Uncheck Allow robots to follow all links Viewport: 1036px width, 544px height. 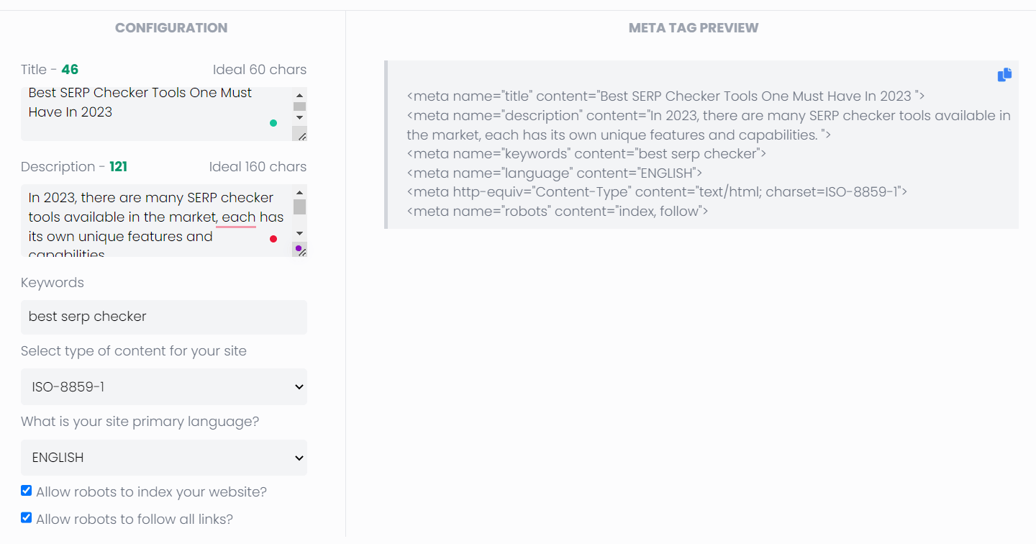tap(26, 517)
